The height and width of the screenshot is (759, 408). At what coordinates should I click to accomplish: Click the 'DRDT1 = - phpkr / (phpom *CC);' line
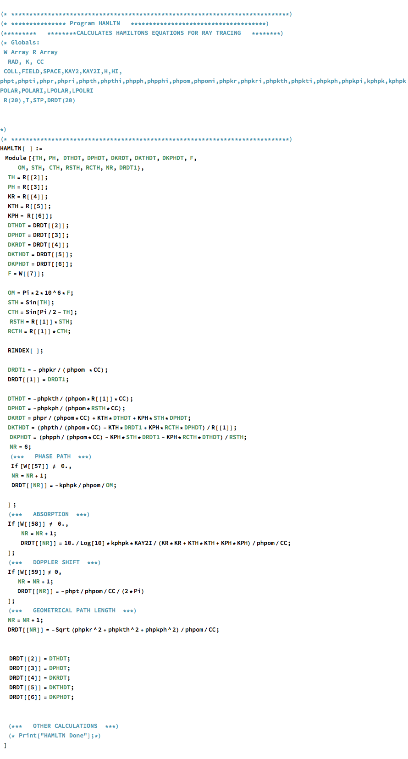[x=58, y=370]
